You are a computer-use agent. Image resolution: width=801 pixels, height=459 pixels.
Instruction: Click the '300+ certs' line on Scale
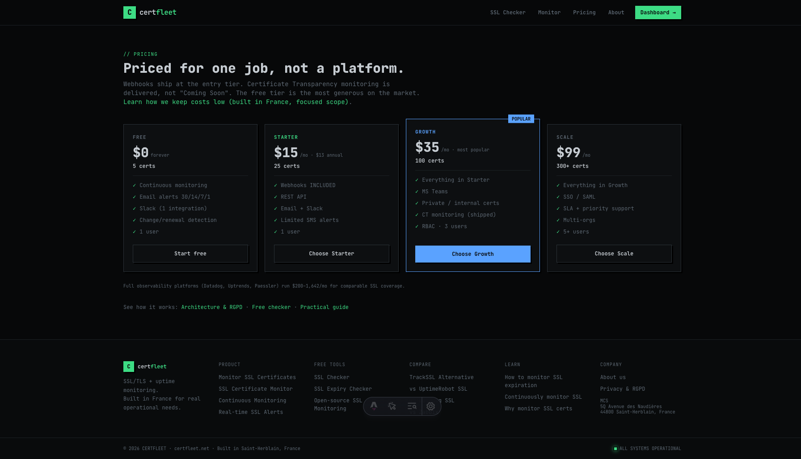coord(573,166)
